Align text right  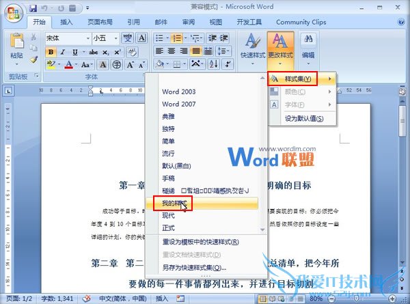184,51
